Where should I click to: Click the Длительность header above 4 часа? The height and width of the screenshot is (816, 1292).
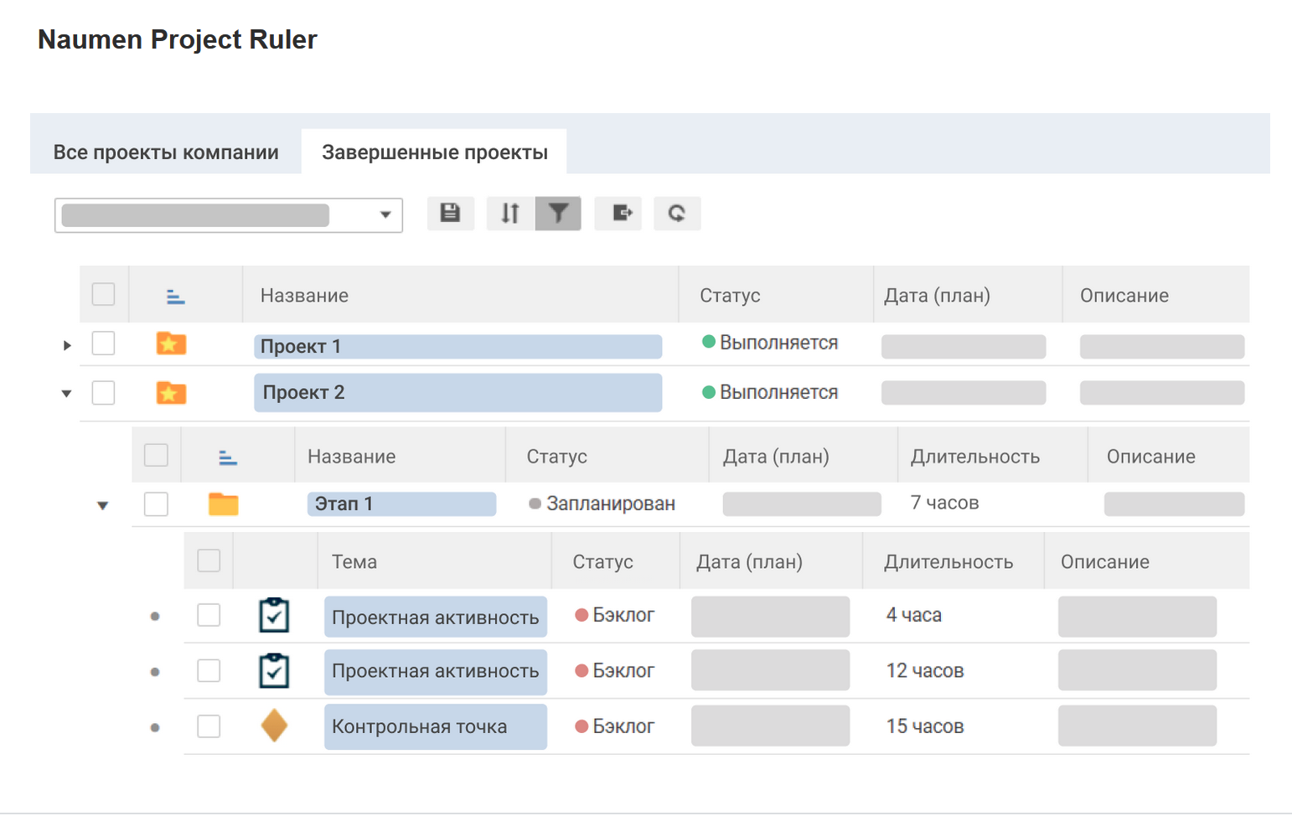[x=948, y=561]
